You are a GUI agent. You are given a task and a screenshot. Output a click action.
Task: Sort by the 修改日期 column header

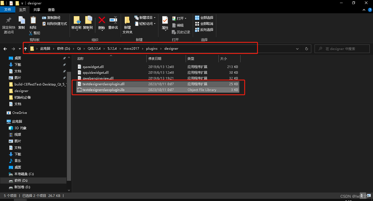pyautogui.click(x=155, y=58)
